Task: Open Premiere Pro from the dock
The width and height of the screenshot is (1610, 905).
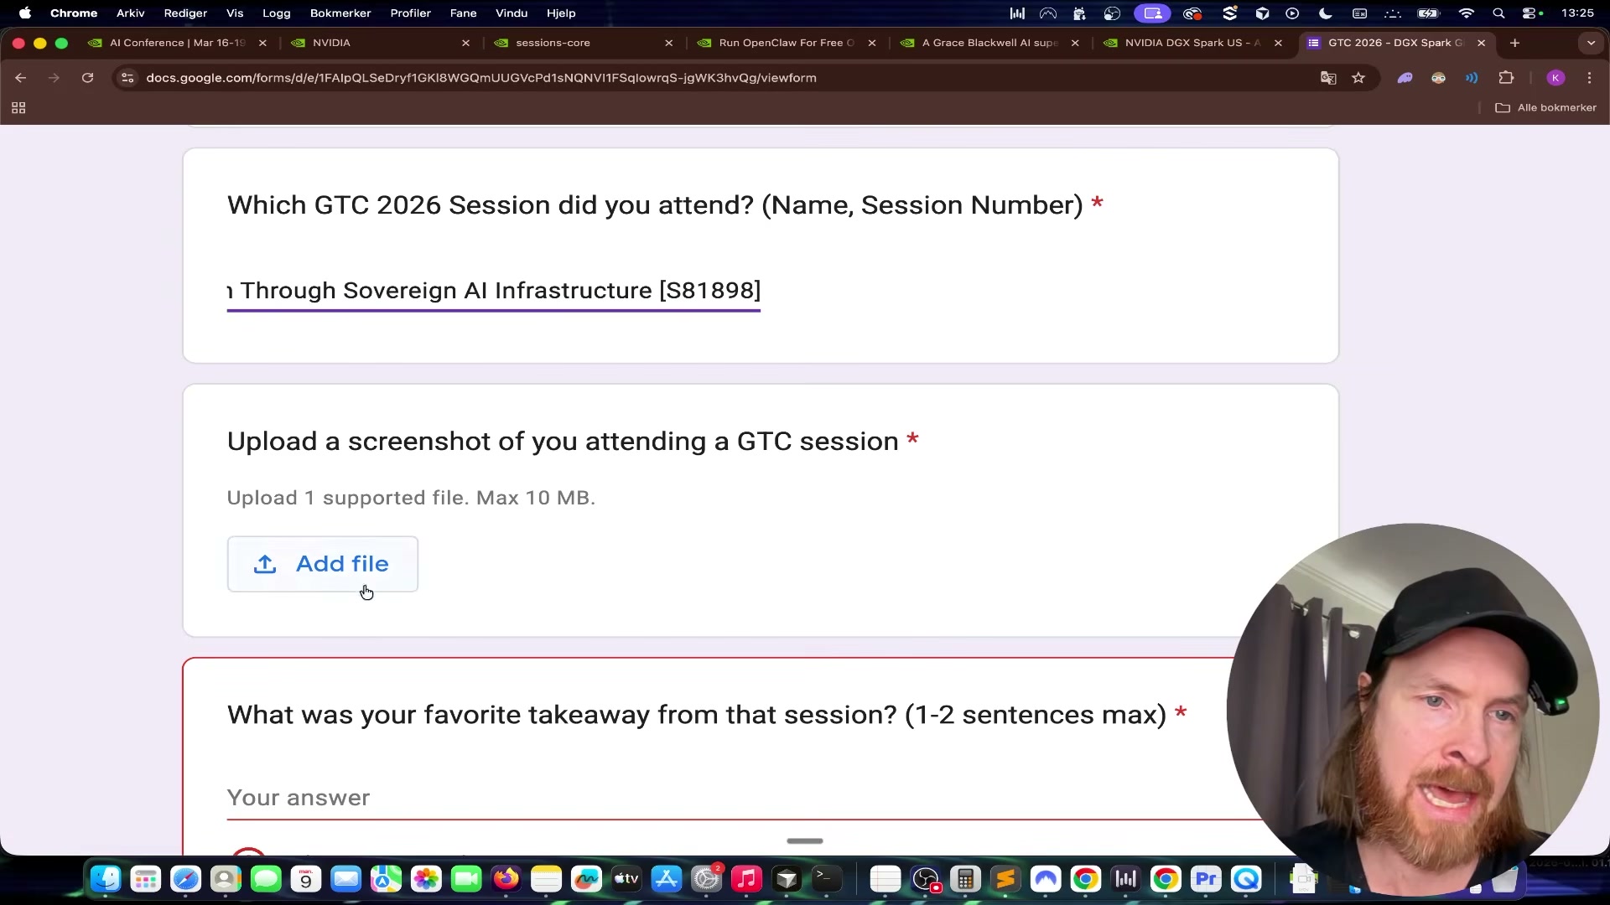Action: tap(1206, 879)
